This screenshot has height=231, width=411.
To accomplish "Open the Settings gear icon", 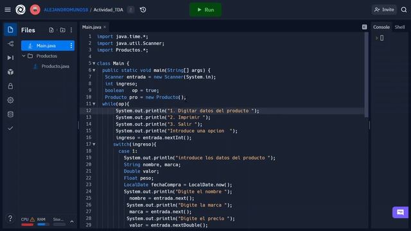I will (10, 100).
